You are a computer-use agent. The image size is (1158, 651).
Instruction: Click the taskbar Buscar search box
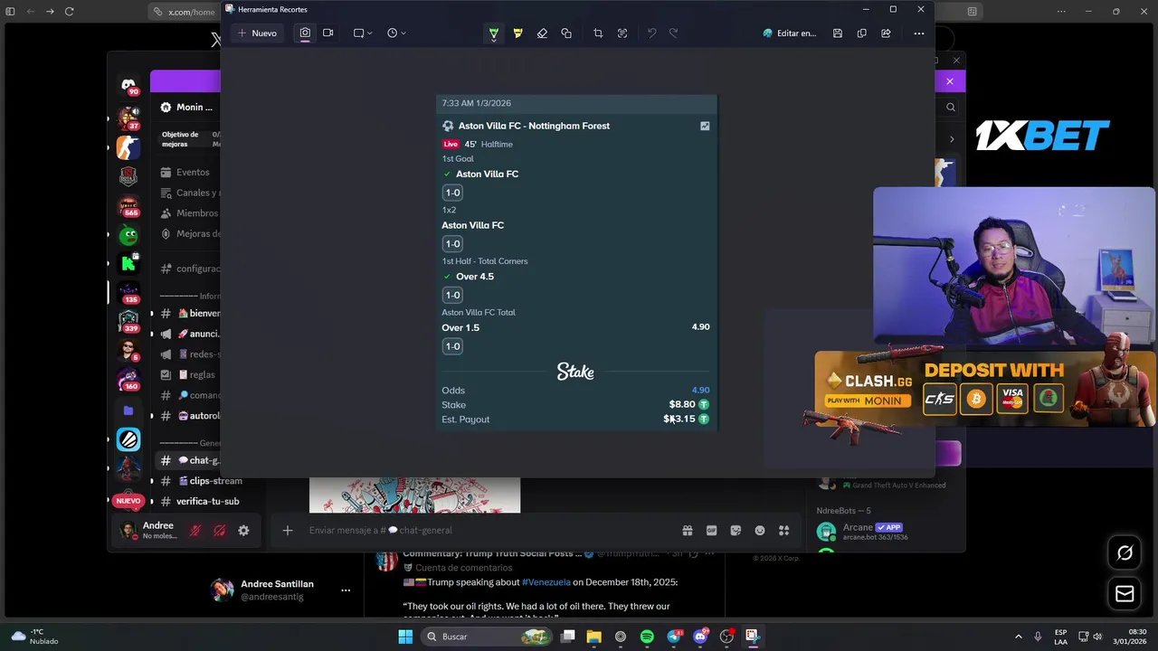(x=488, y=637)
